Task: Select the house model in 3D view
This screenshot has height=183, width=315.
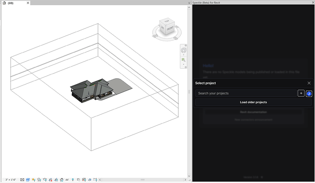Action: click(92, 90)
